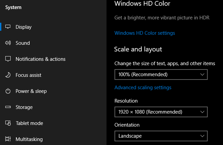Open the Landscape Orientation dropdown
Image resolution: width=223 pixels, height=145 pixels.
(x=161, y=136)
